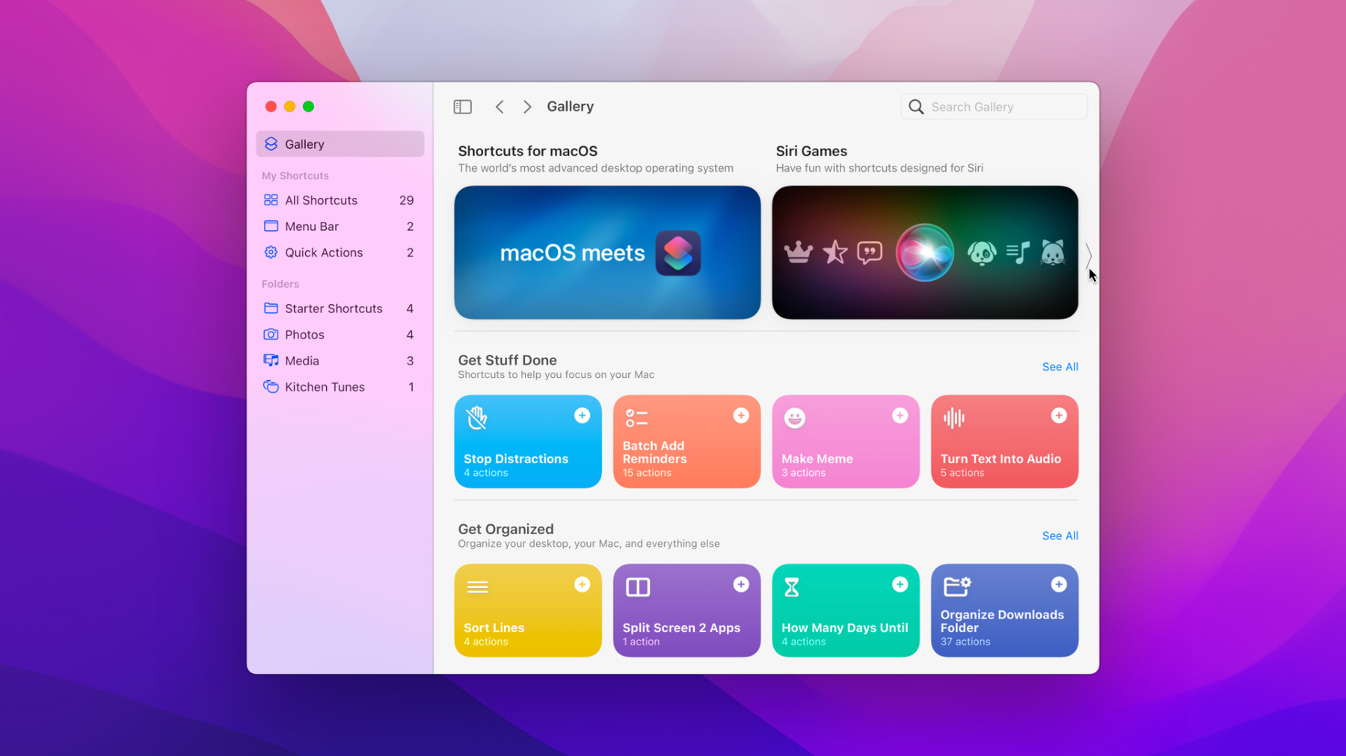
Task: Add the How Many Days Until shortcut
Action: [x=900, y=584]
